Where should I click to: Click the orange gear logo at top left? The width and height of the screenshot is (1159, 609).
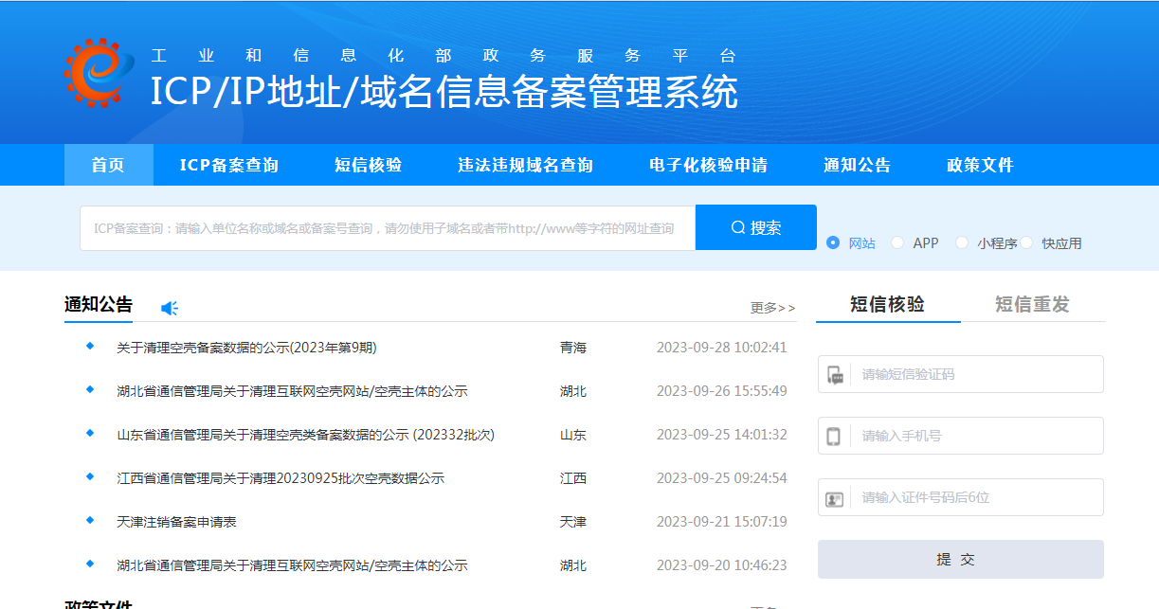coord(96,72)
